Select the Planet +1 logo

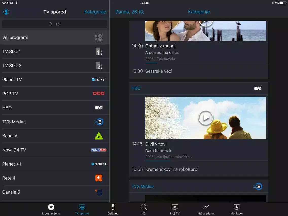99,164
